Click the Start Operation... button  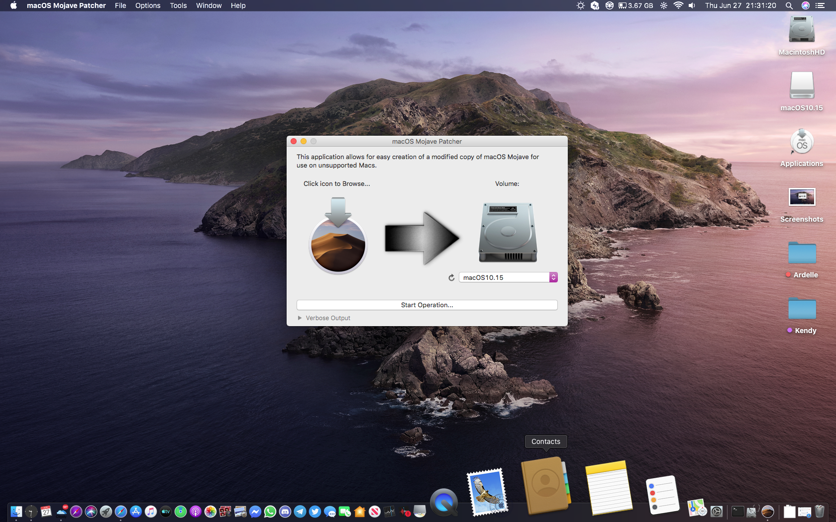(x=427, y=305)
